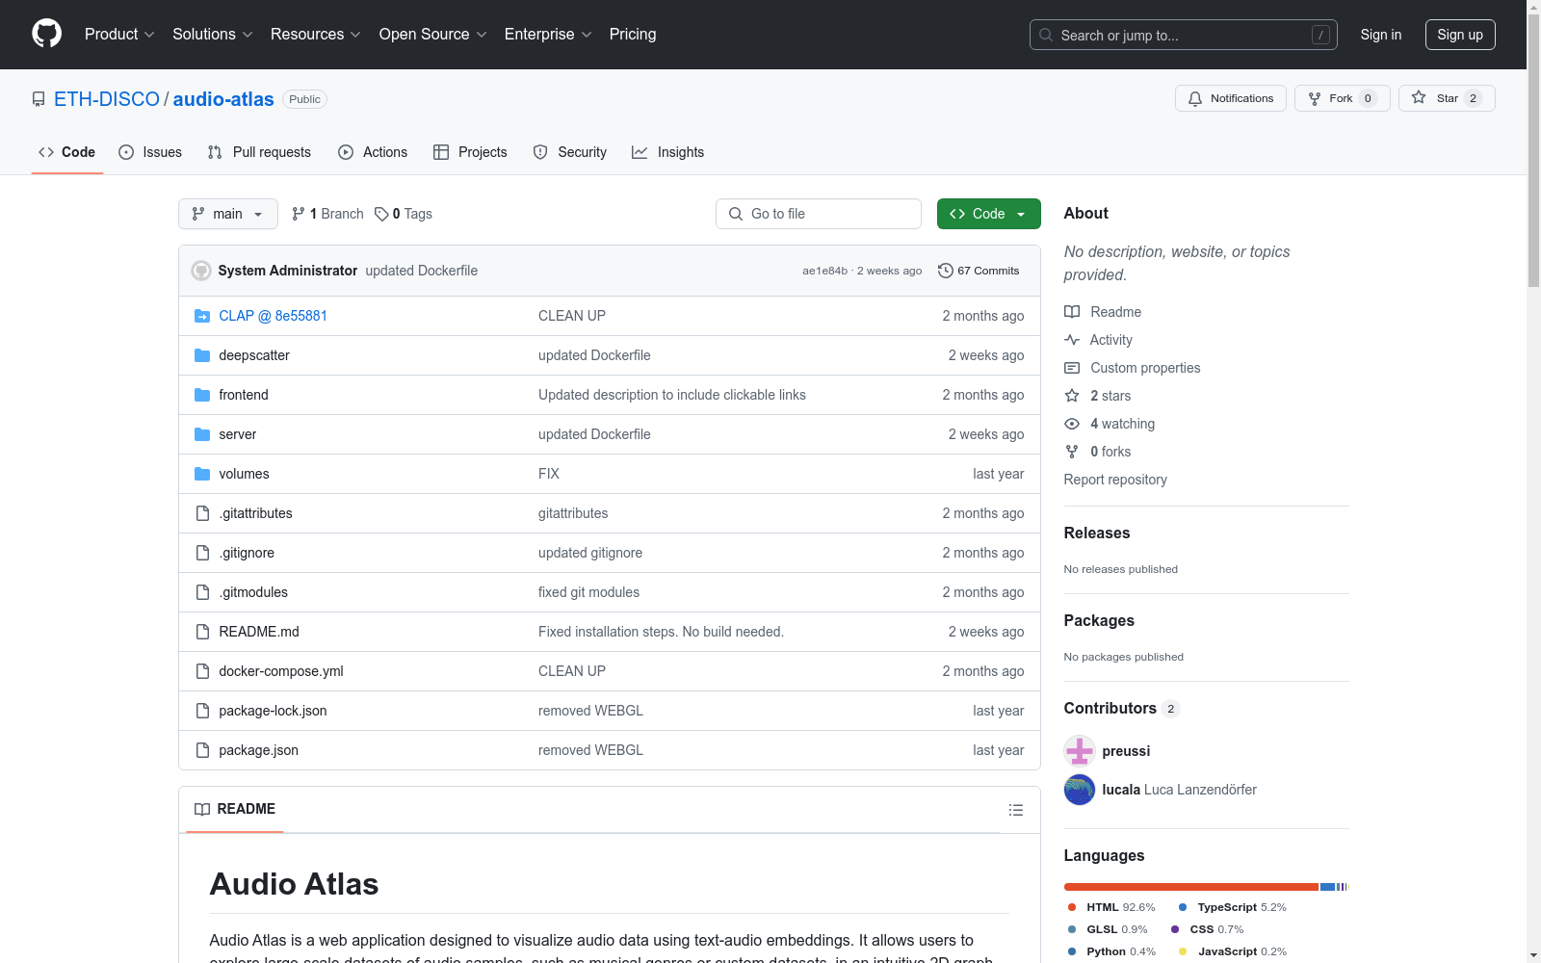
Task: Click the star icon beside 2 stars
Action: (x=1072, y=396)
